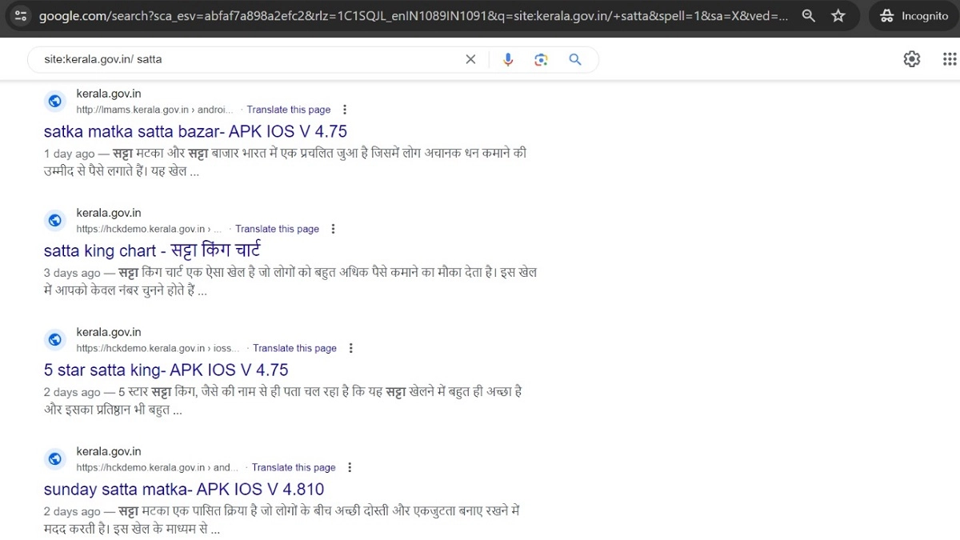The height and width of the screenshot is (540, 960).
Task: Click the browser URL address text
Action: pyautogui.click(x=400, y=16)
